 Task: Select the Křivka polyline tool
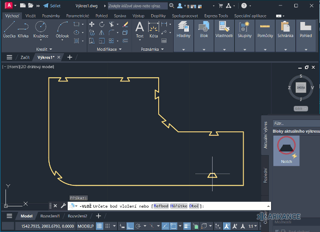23,30
